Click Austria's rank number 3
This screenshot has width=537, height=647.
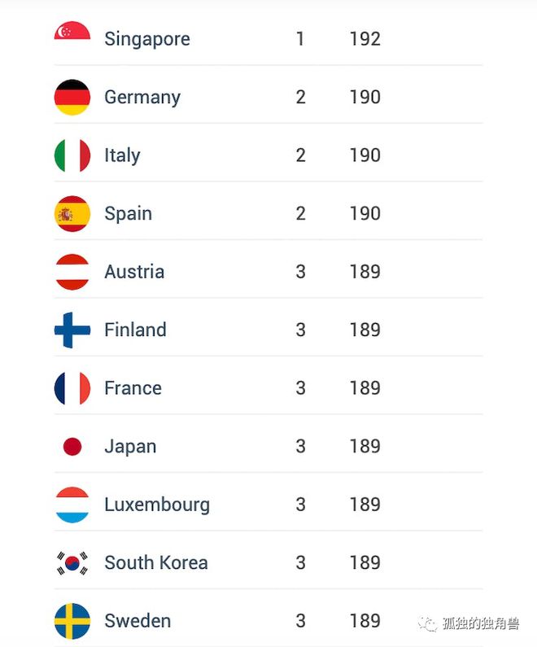click(301, 272)
